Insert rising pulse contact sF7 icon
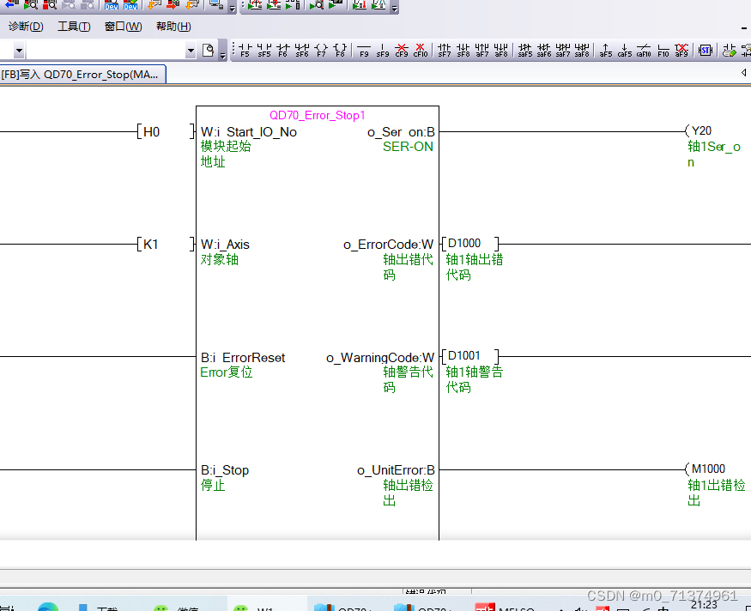 tap(445, 50)
